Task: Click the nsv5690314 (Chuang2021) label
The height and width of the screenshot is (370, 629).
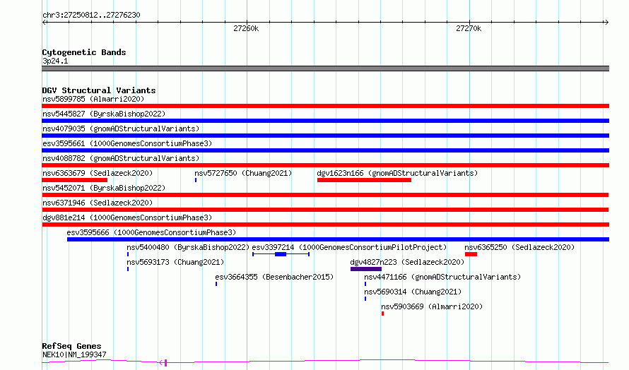Action: click(413, 292)
